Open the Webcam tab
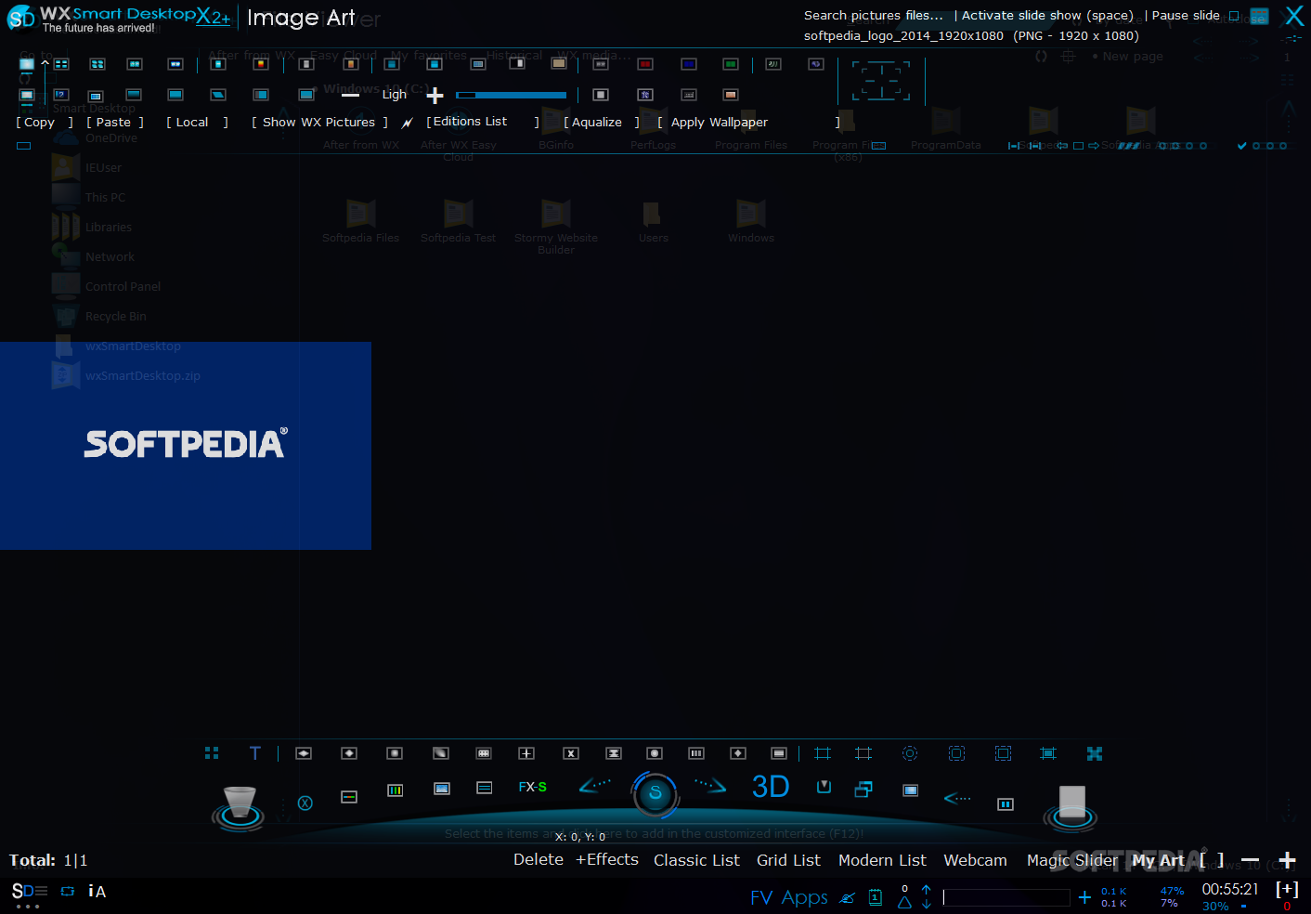This screenshot has height=914, width=1311. pyautogui.click(x=975, y=860)
